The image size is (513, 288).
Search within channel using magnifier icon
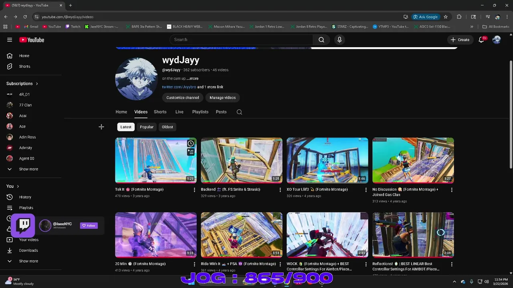pyautogui.click(x=239, y=112)
